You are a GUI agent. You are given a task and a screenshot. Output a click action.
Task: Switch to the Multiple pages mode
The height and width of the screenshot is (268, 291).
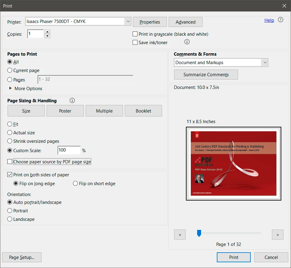[x=104, y=111]
